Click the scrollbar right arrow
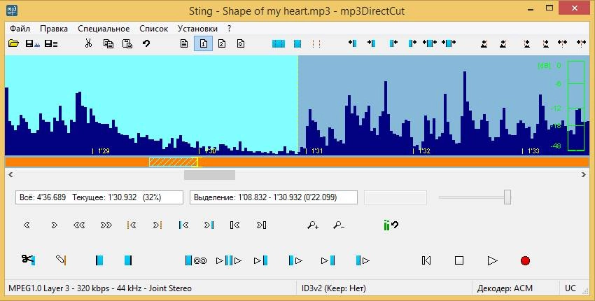Screen dimensions: 595x301 click(x=584, y=174)
